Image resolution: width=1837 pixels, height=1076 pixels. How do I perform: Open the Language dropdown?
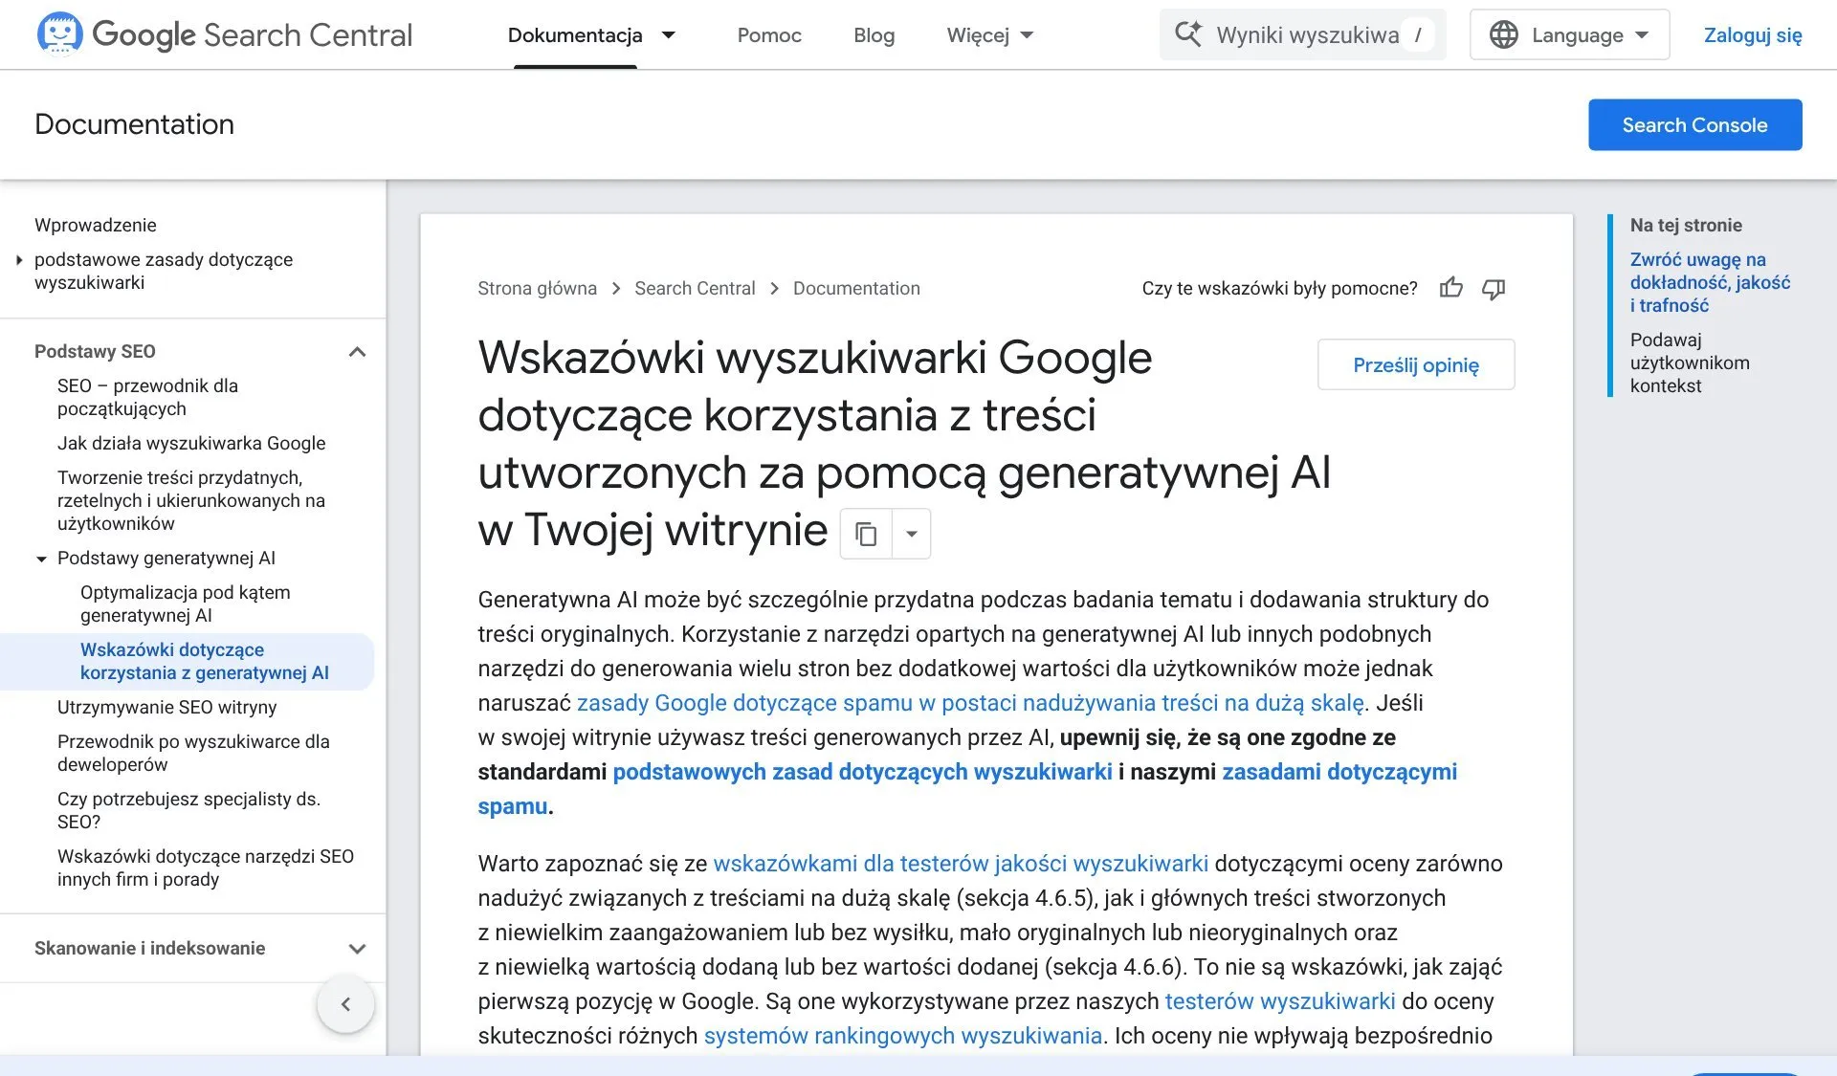pos(1569,34)
